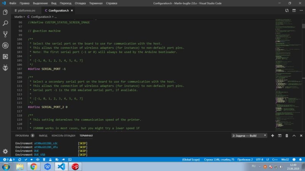Click PlatformIO Home icon in status bar
Image resolution: width=305 pixels, height=171 pixels.
20,160
